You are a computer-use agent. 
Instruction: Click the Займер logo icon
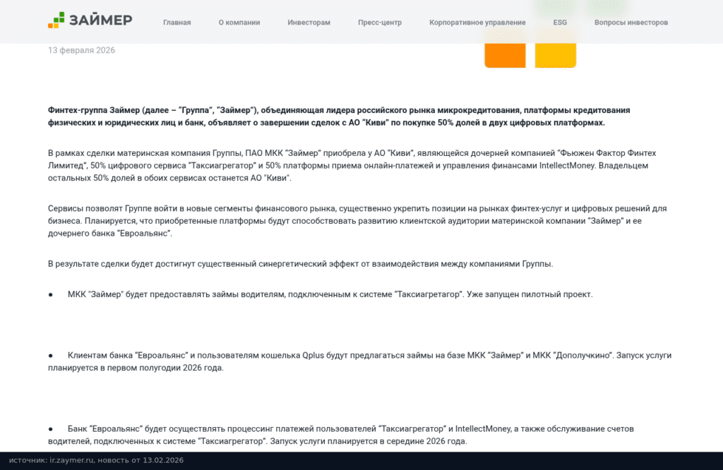tap(56, 20)
